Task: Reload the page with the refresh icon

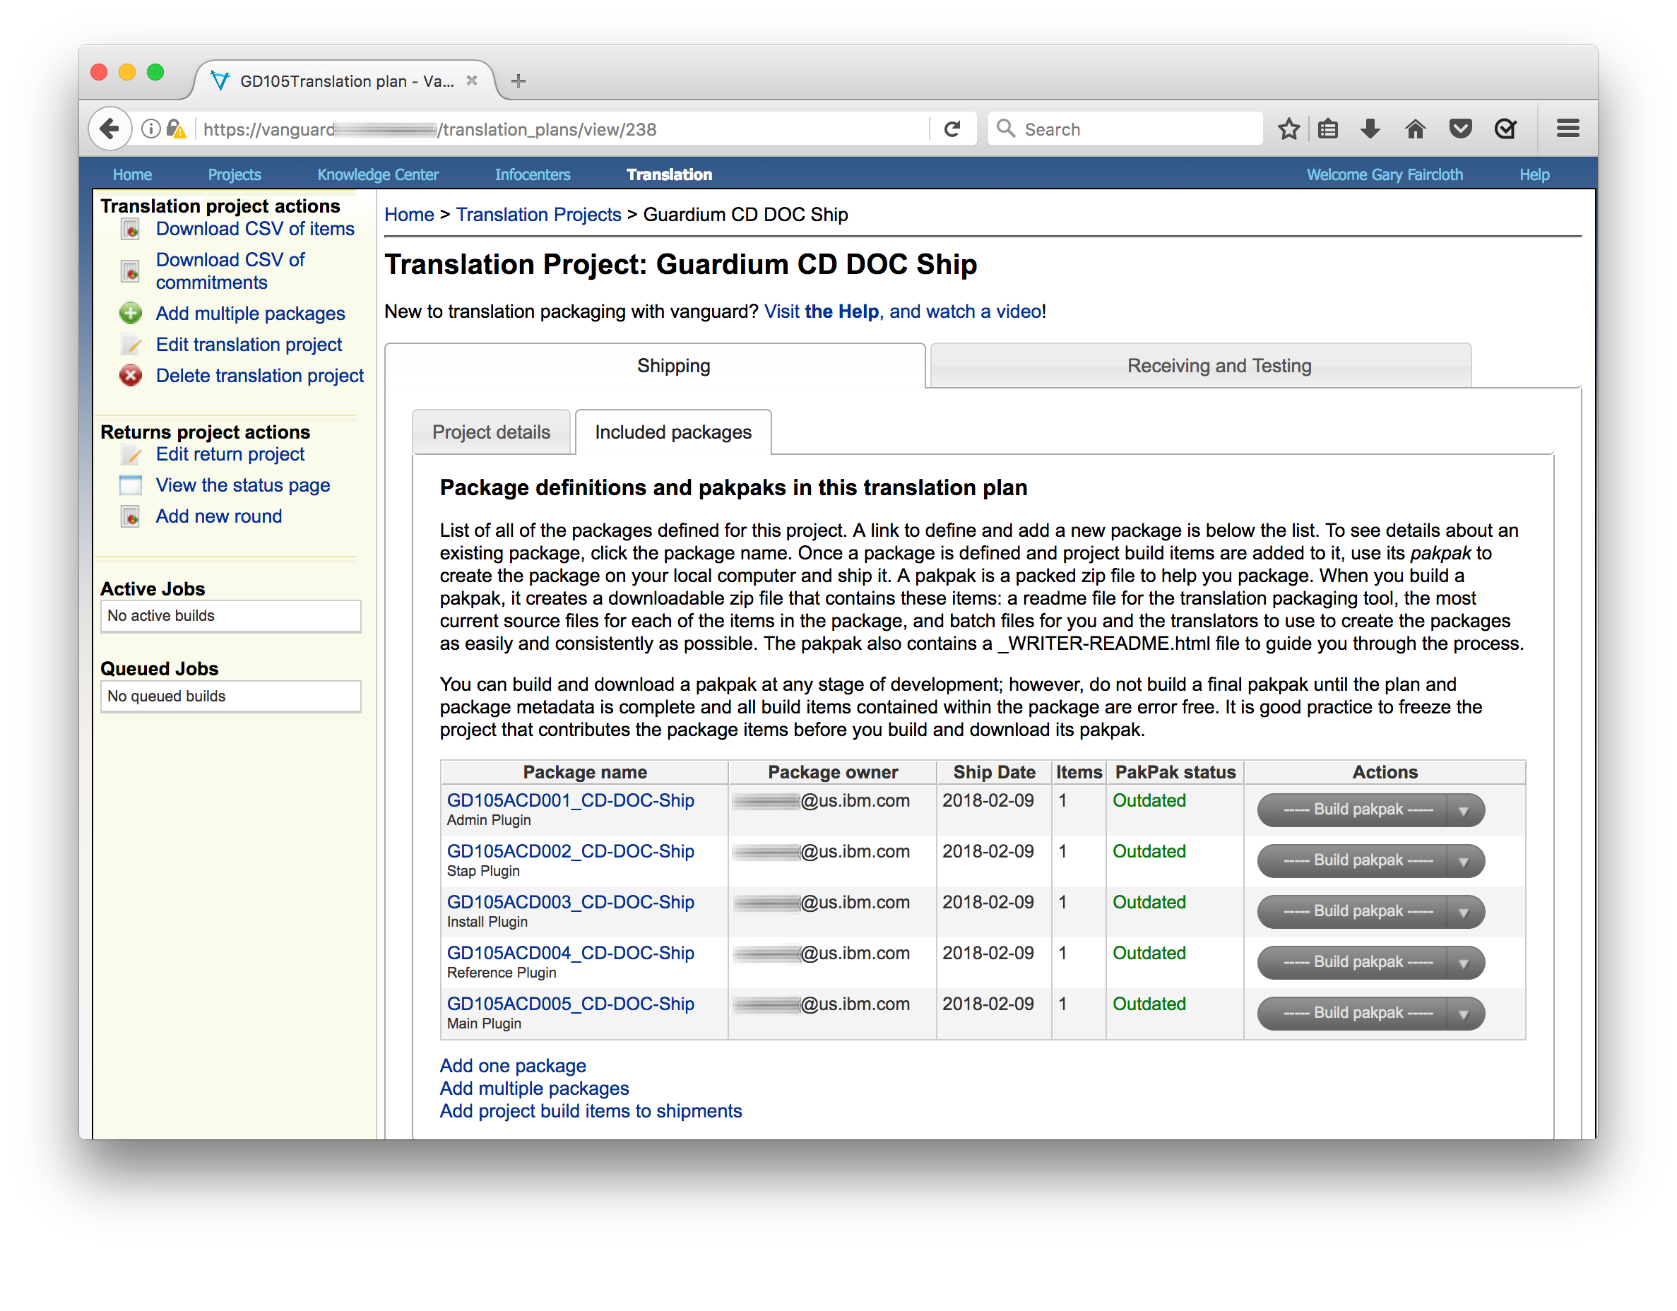Action: pos(952,129)
